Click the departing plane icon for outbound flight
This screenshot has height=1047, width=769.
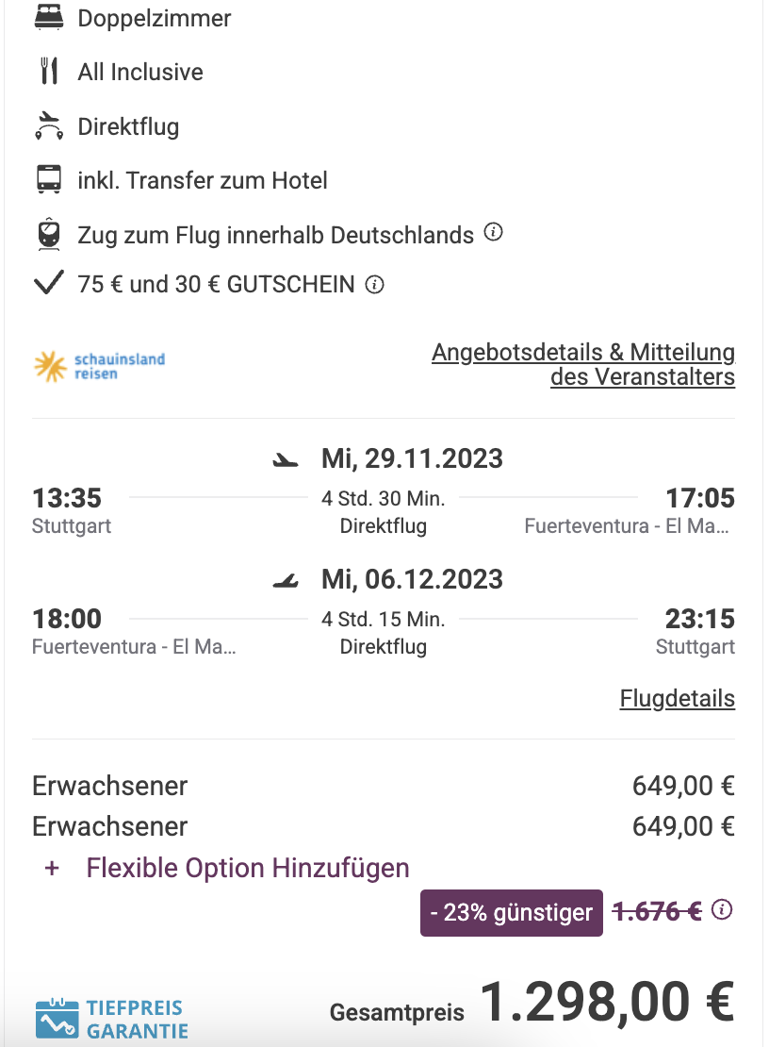point(286,460)
